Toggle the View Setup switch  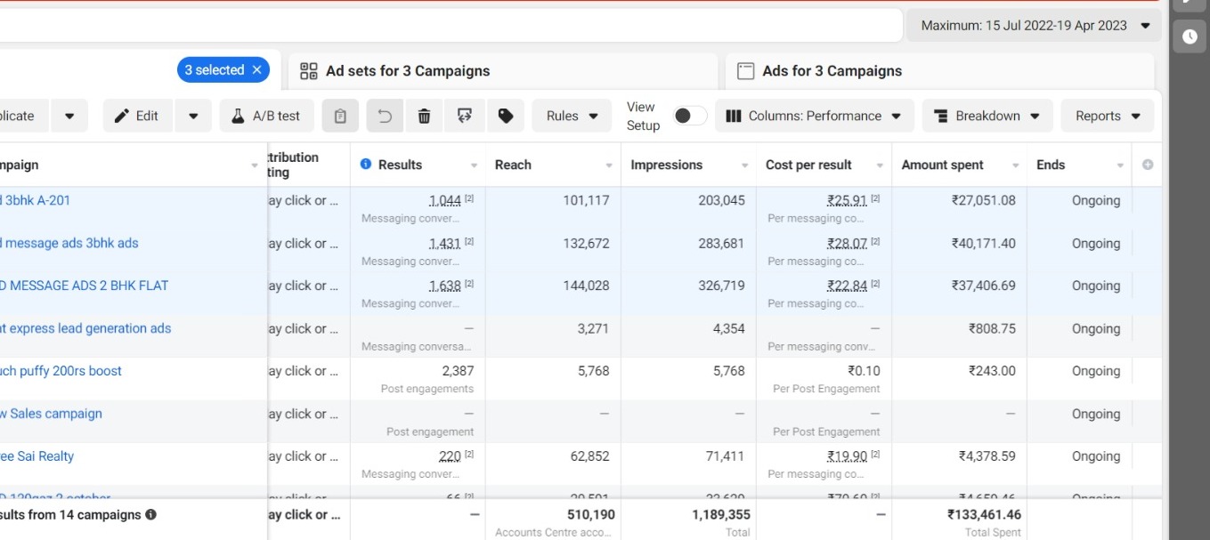[689, 116]
